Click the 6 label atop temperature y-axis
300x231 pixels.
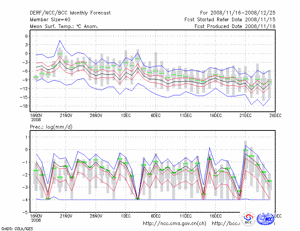pos(26,36)
